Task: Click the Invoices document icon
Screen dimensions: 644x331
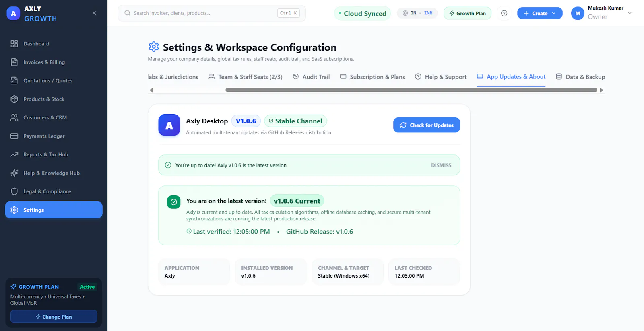Action: tap(14, 62)
